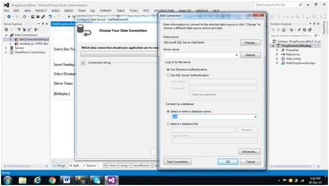
Task: Click the data connection combo box in Configure Data Source
Action: [x=120, y=54]
